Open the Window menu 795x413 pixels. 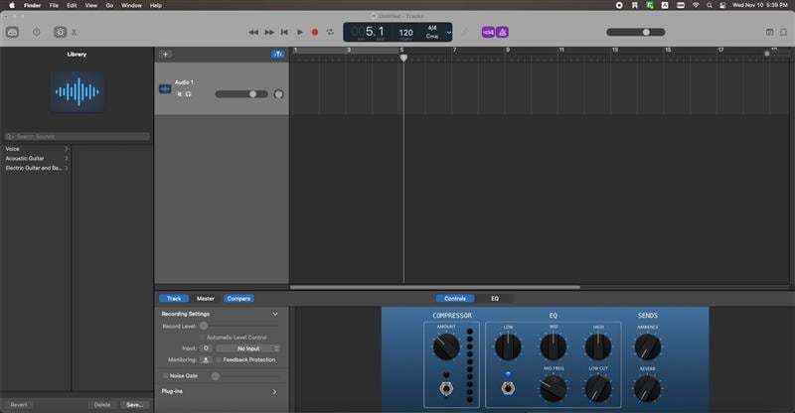131,5
